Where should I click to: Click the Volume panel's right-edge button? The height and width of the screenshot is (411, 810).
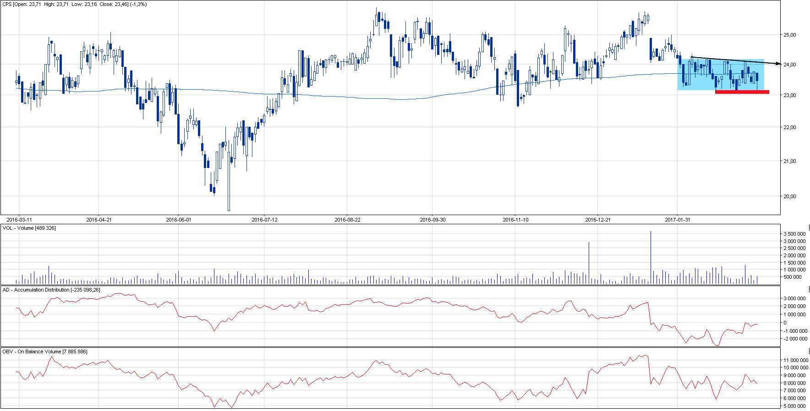click(808, 227)
